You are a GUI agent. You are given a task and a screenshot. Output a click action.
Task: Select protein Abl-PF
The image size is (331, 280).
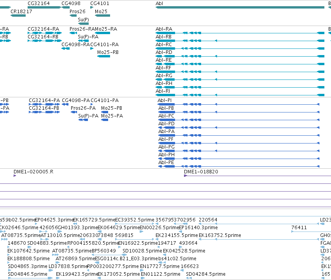(238, 143)
